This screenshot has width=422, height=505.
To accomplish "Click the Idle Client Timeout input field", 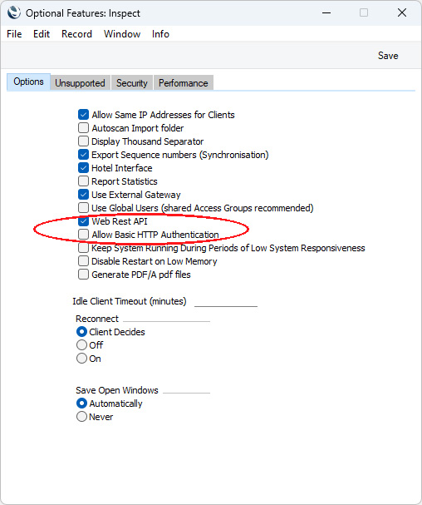I will coord(226,301).
